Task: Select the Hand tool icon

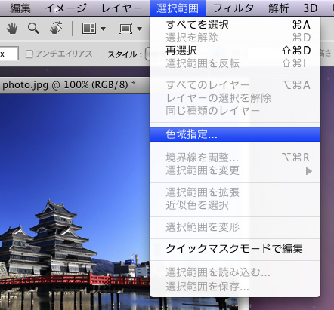Action: click(x=12, y=29)
